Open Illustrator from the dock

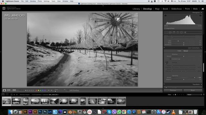point(35,112)
